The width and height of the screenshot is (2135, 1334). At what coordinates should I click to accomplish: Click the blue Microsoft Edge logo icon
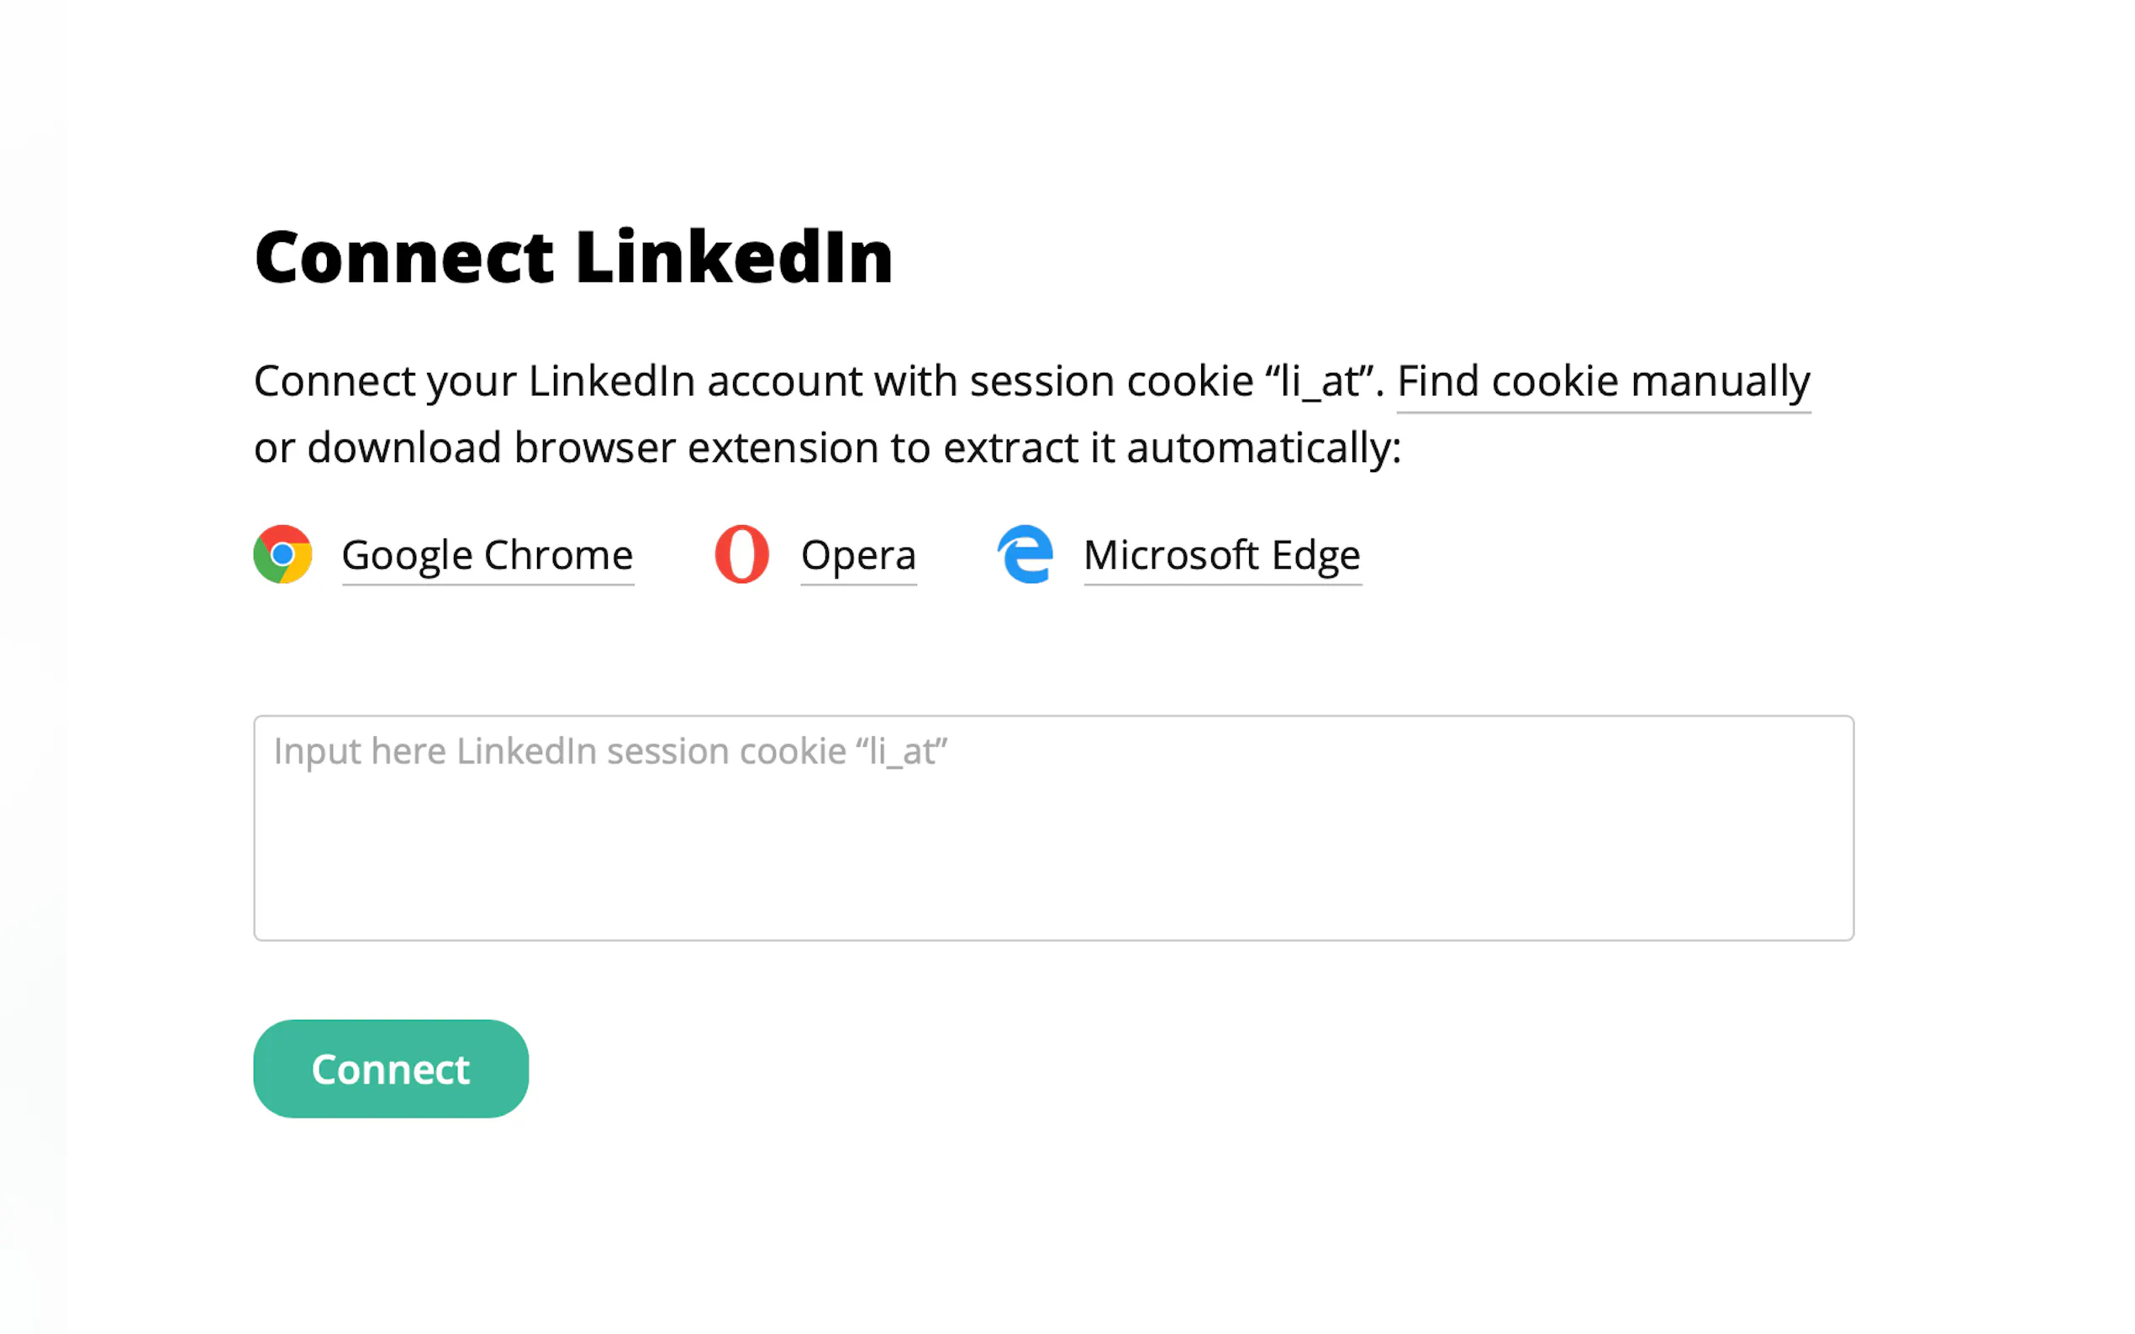coord(1025,554)
